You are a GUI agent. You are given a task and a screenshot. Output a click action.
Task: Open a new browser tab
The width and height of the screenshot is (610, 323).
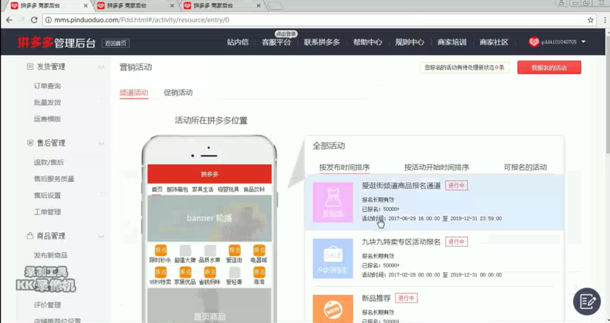click(x=276, y=6)
